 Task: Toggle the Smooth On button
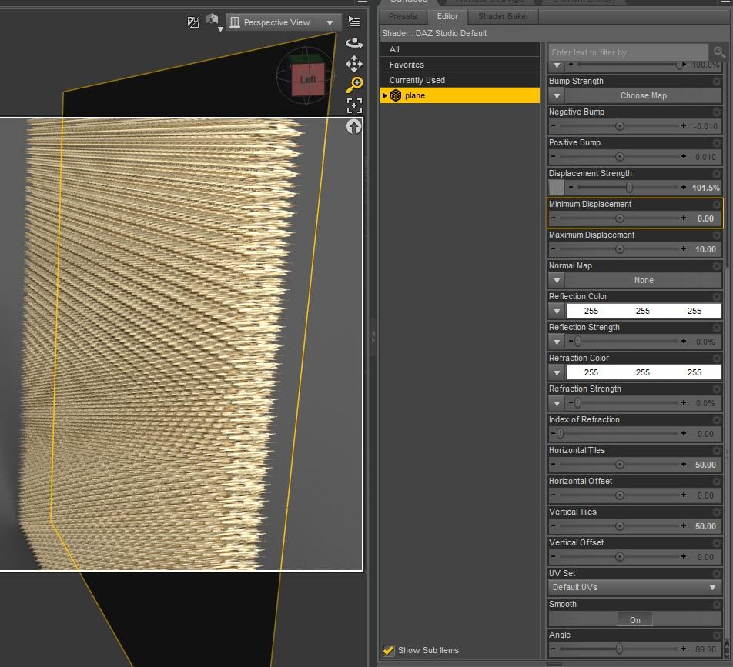(x=634, y=620)
